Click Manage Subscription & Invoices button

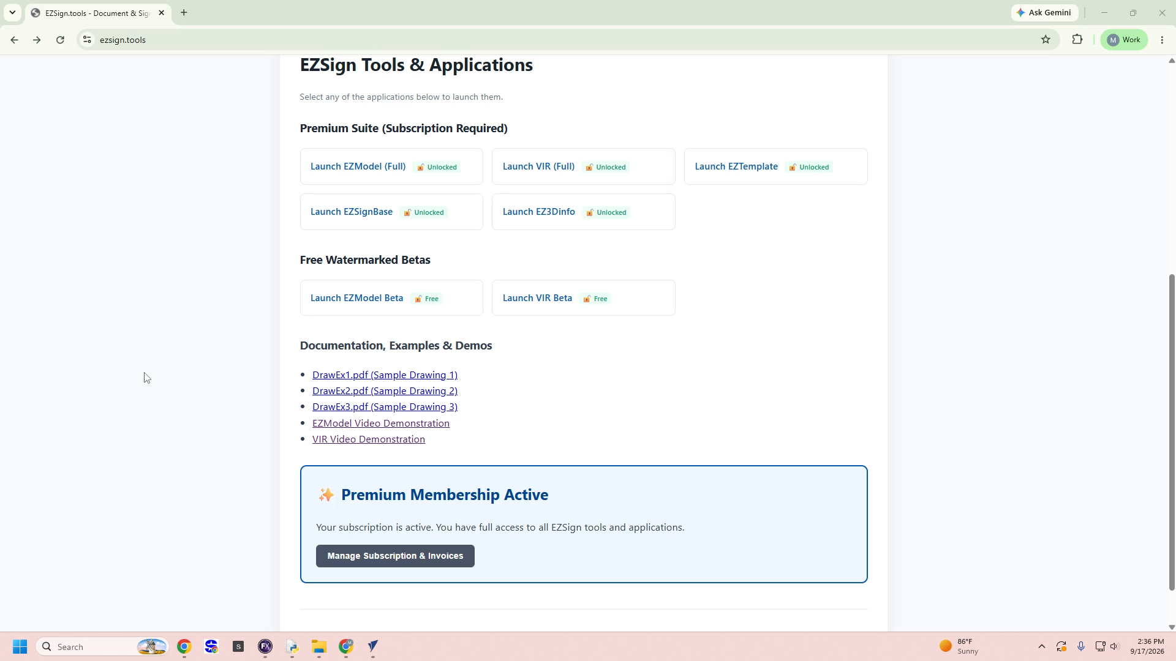pos(395,556)
